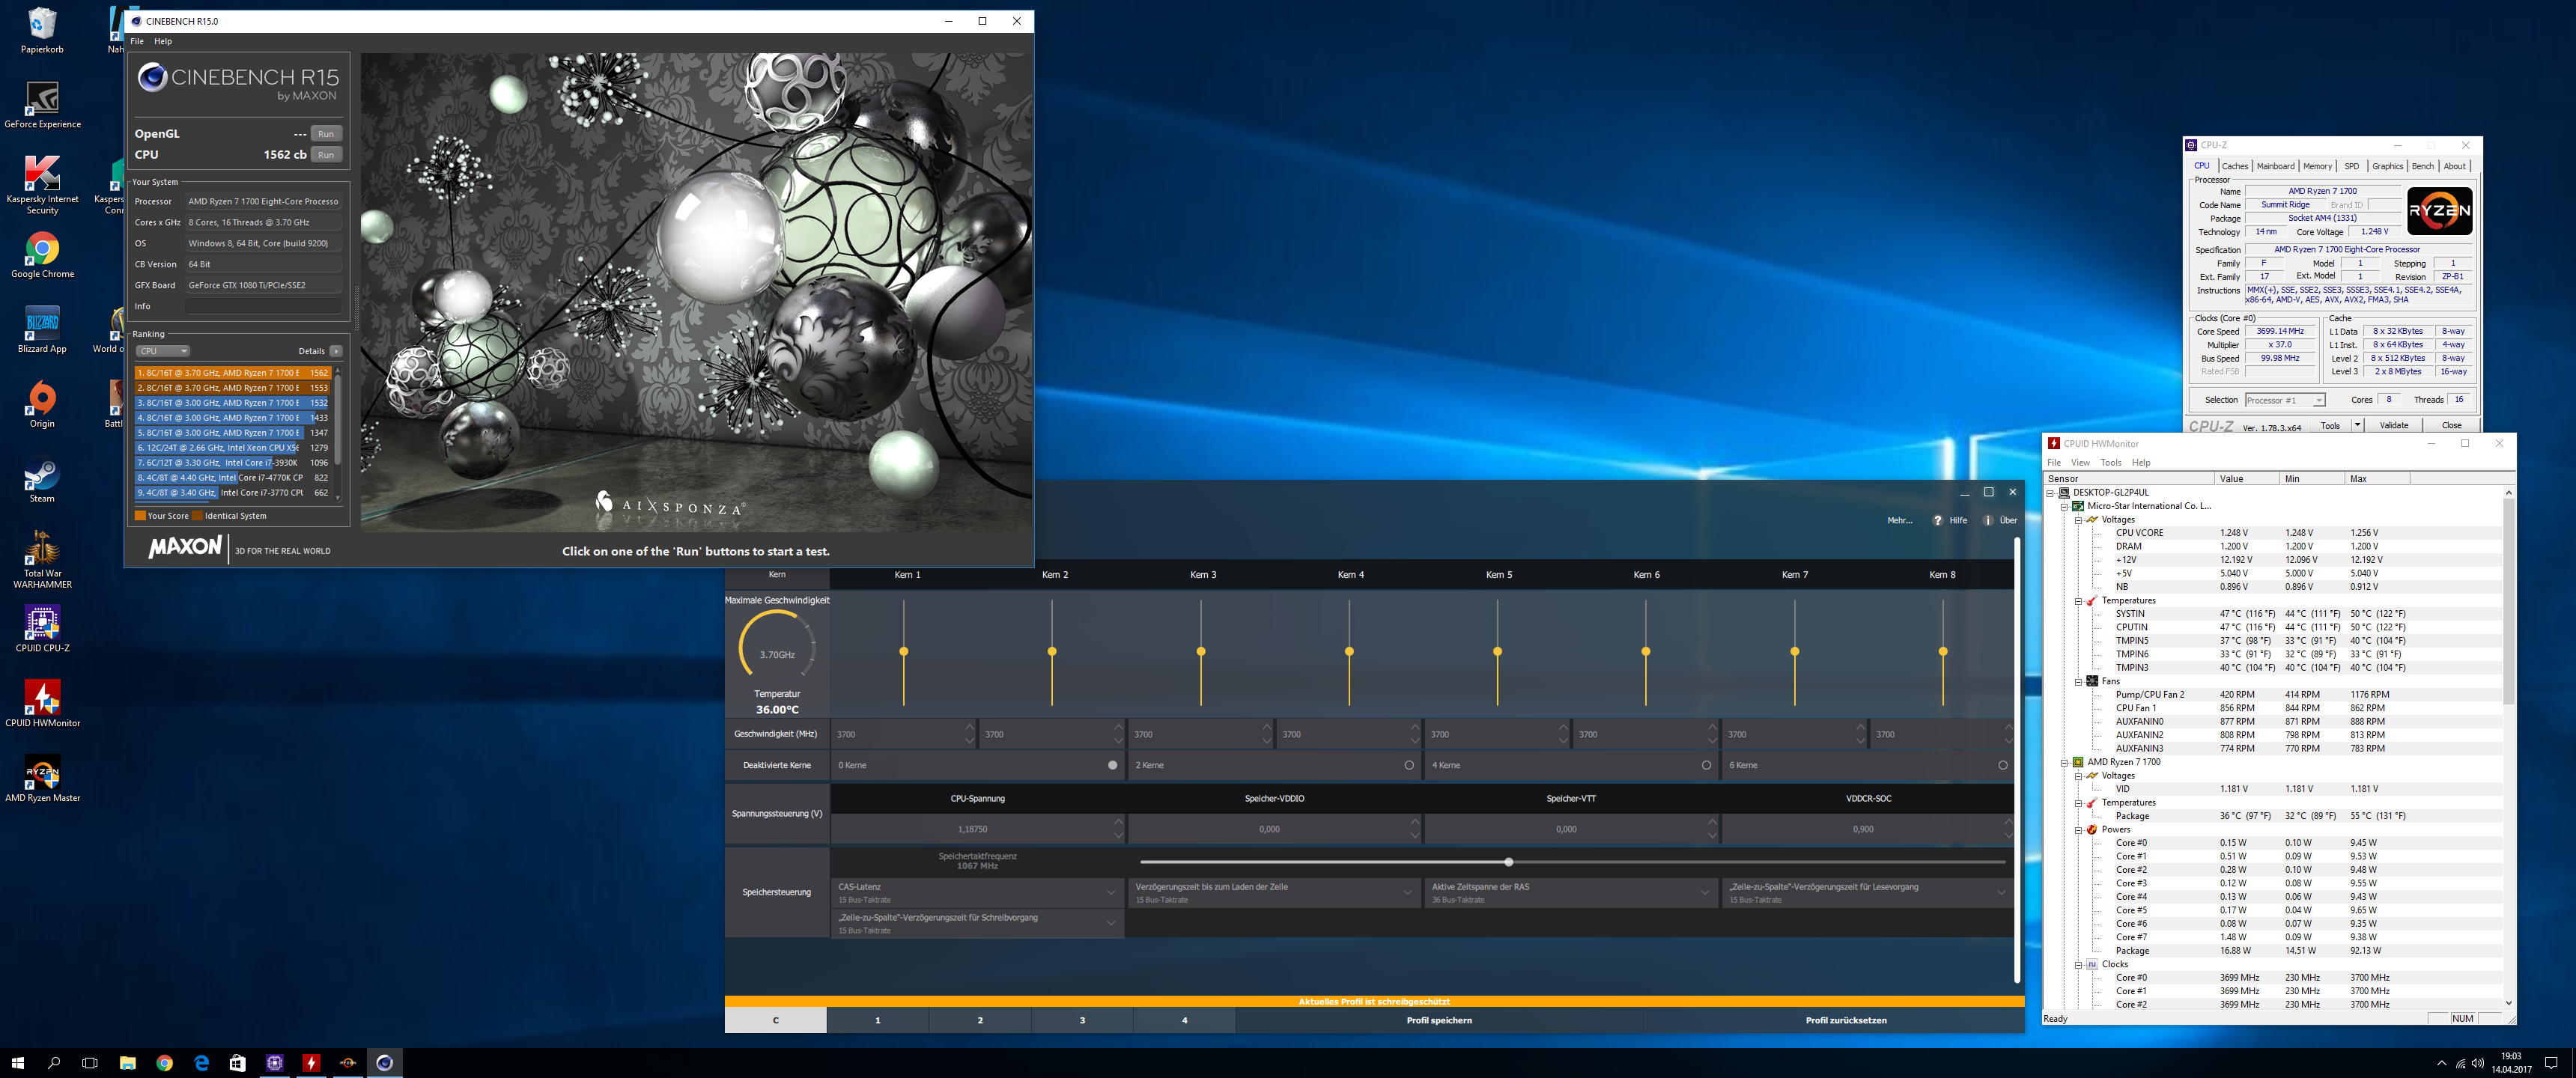The width and height of the screenshot is (2576, 1078).
Task: Select the 4 Kerne radio button
Action: [x=1706, y=765]
